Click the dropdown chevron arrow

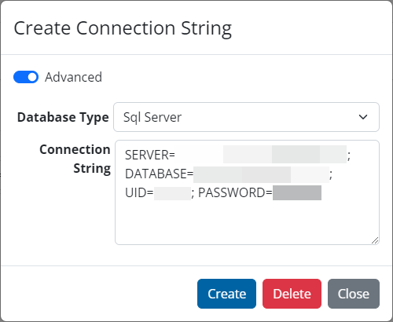tap(363, 117)
